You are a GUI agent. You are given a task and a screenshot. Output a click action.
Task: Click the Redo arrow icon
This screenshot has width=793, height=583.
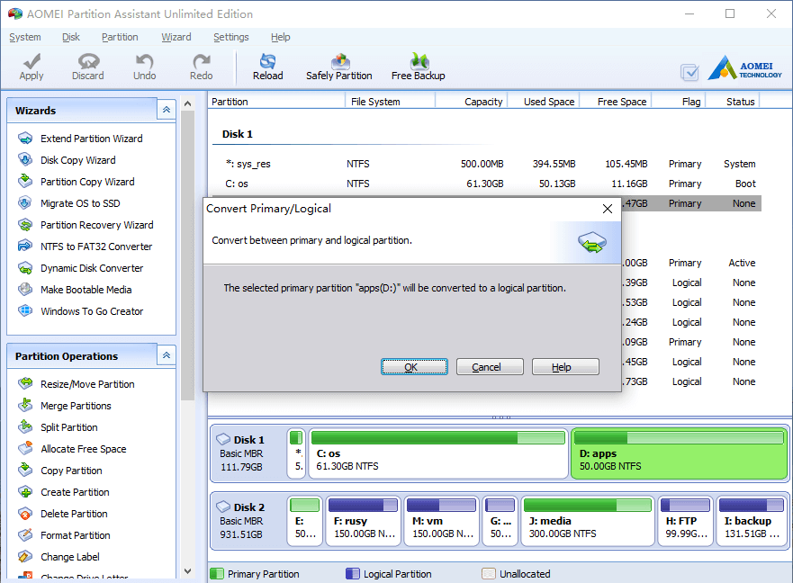click(x=202, y=62)
